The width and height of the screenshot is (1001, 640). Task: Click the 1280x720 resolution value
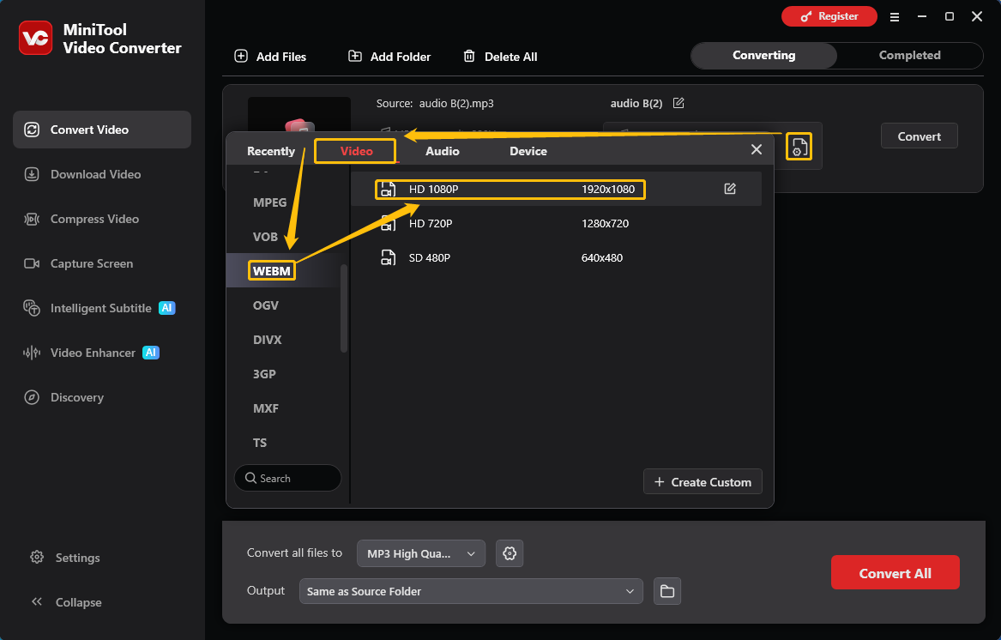coord(605,224)
